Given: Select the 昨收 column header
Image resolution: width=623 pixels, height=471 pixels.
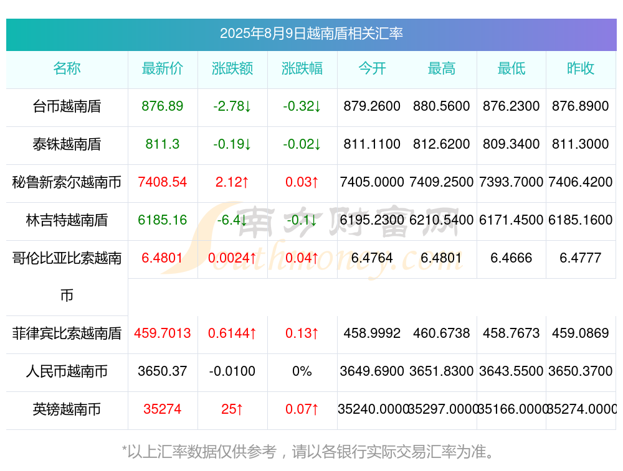Looking at the screenshot, I should point(581,68).
